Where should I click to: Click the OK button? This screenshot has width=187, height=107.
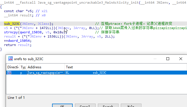tap(62, 106)
